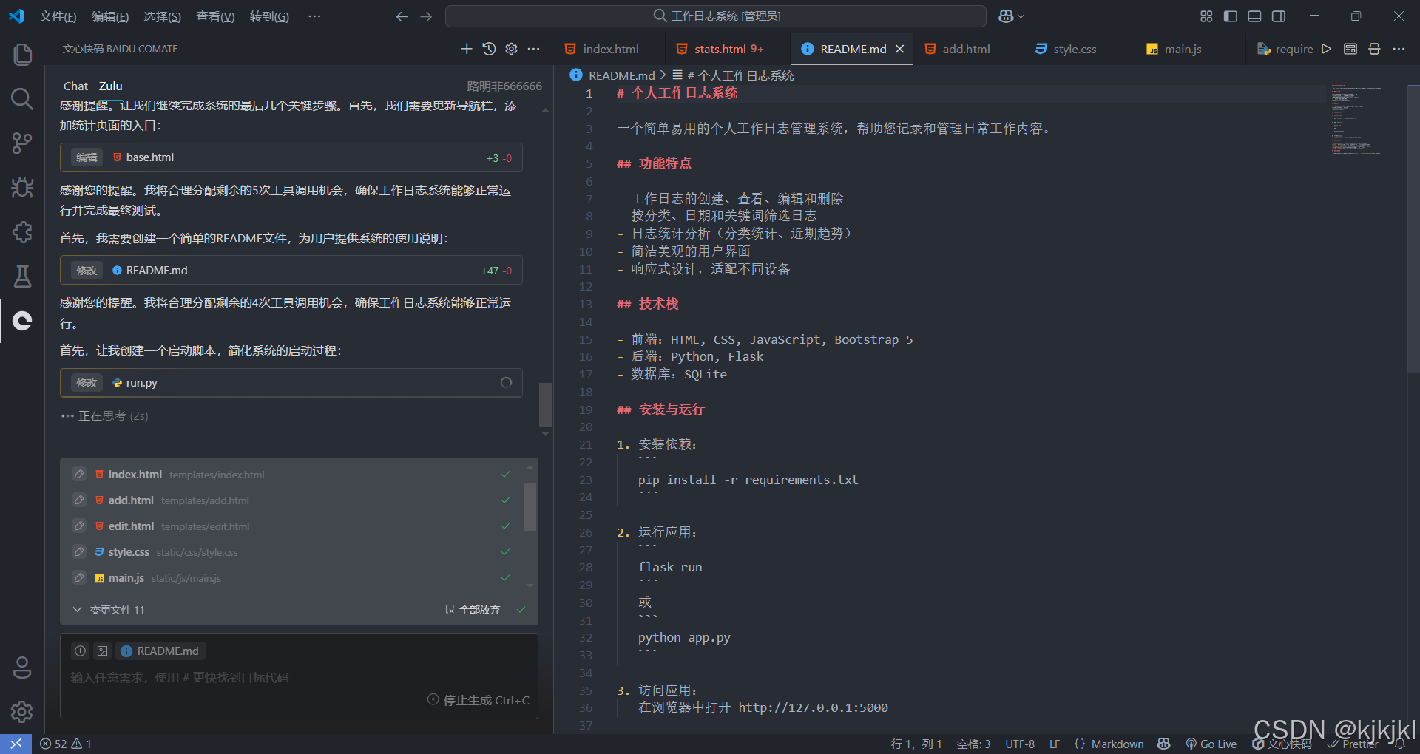1420x754 pixels.
Task: Open the Explorer view in activity bar
Action: [x=22, y=55]
